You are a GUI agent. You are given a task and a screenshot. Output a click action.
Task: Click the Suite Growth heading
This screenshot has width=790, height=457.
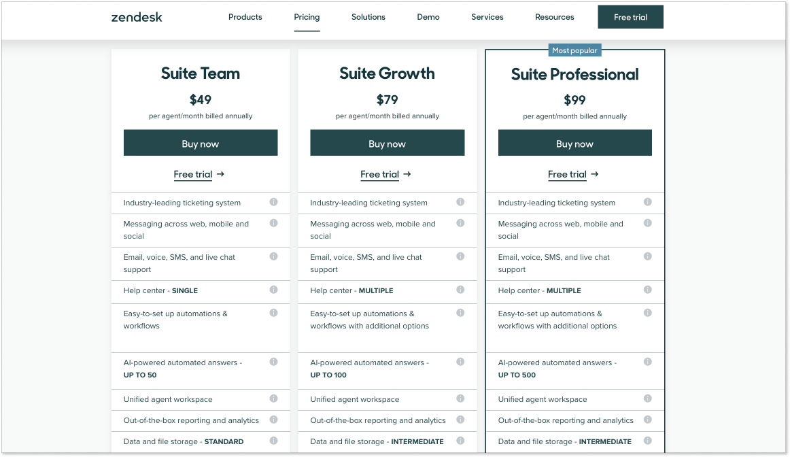click(387, 73)
